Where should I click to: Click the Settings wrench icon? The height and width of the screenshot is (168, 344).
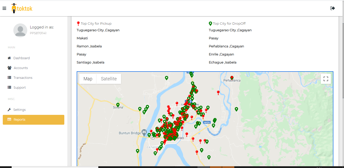click(9, 110)
